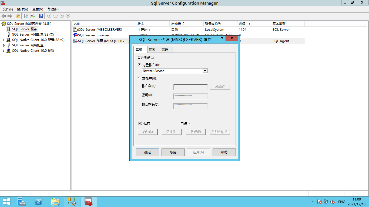369x207 pixels.
Task: Click the 启动(S) button
Action: click(148, 132)
